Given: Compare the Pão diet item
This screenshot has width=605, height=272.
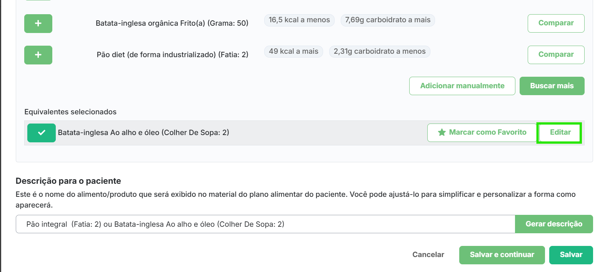Looking at the screenshot, I should 556,54.
